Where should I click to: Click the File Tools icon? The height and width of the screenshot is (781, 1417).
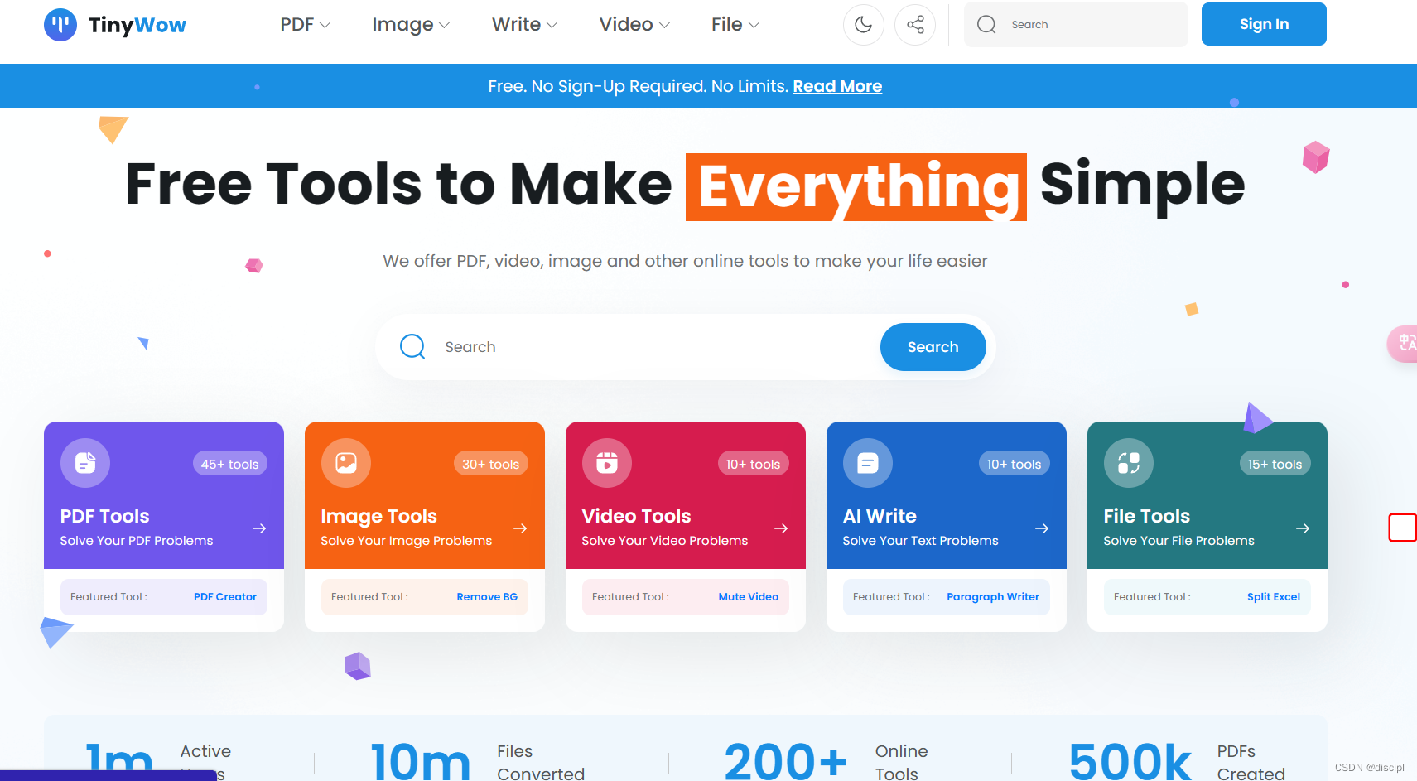point(1129,463)
